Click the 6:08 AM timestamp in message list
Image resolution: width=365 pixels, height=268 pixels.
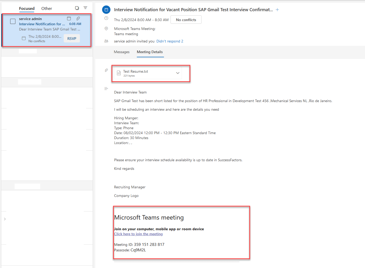[75, 24]
